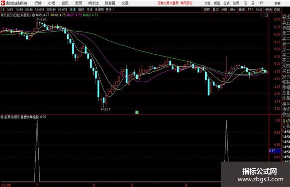Image resolution: width=290 pixels, height=187 pixels.
Task: Click the 统计 statistics toolbar button
Action: pyautogui.click(x=233, y=10)
